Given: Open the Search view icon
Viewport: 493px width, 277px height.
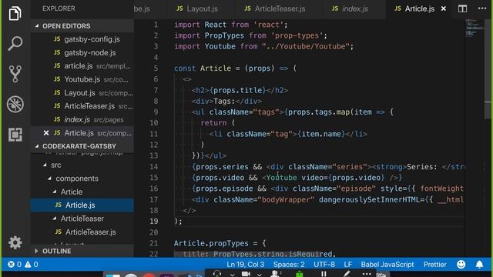Looking at the screenshot, I should 15,43.
